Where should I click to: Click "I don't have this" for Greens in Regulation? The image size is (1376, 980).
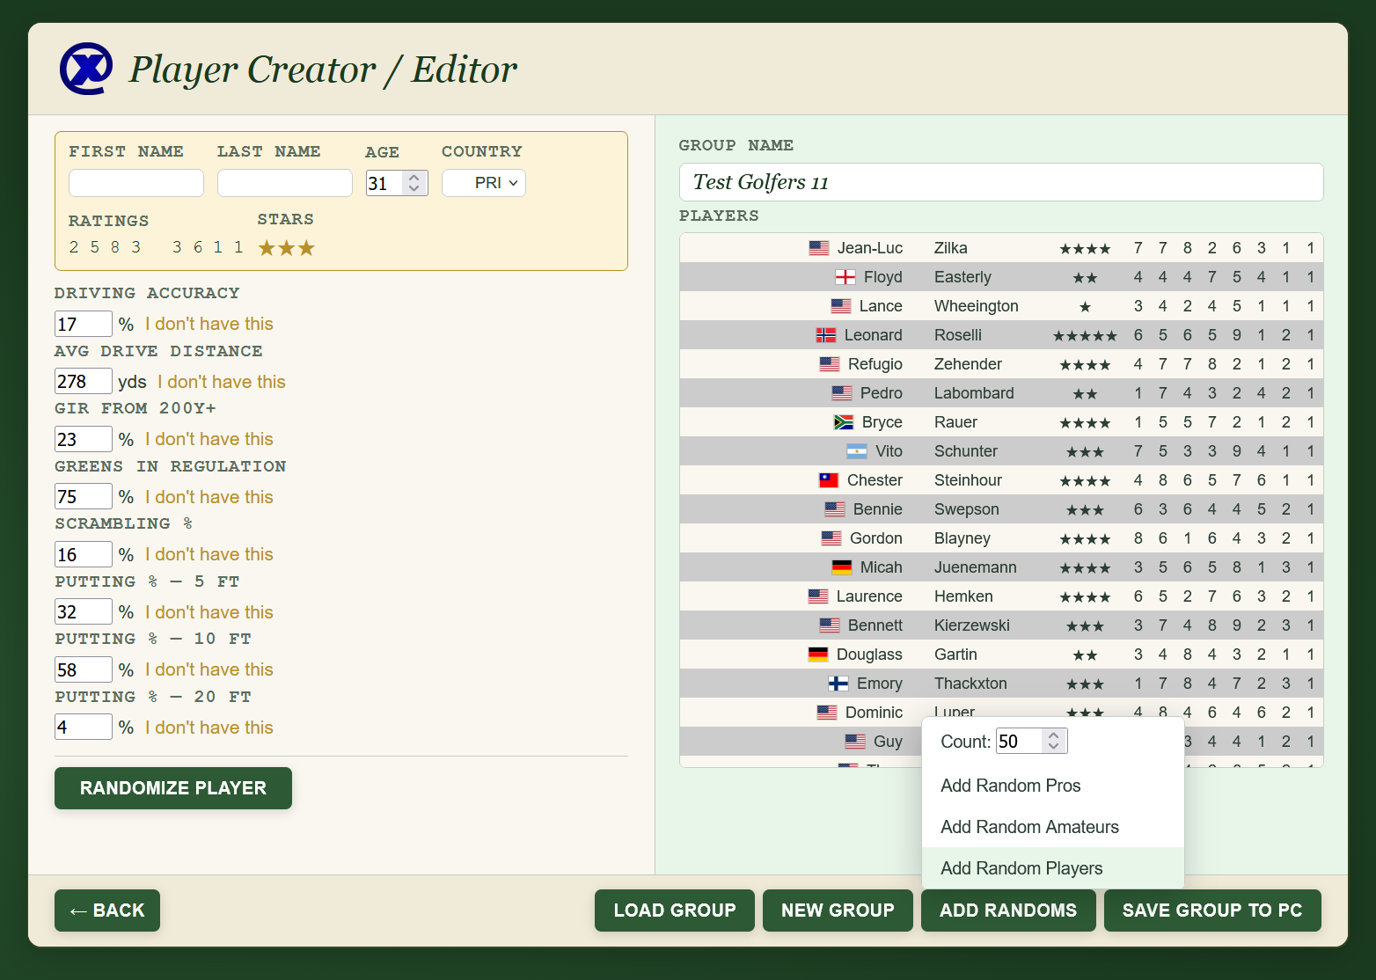(x=209, y=497)
